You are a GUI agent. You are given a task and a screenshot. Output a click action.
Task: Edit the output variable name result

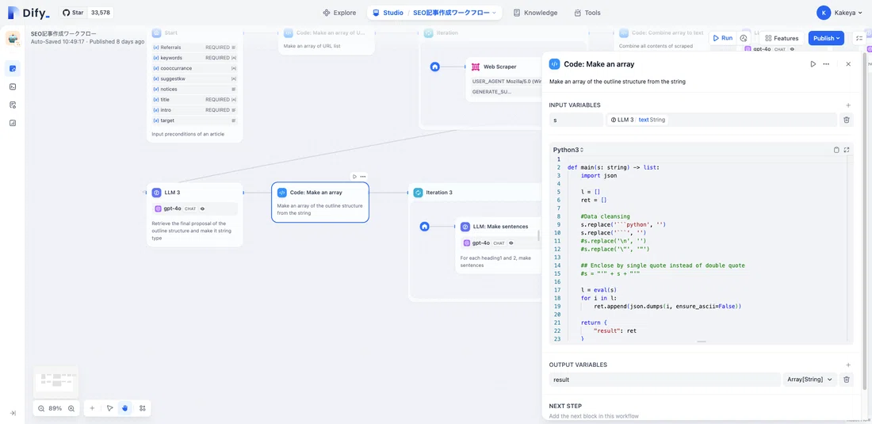tap(664, 380)
